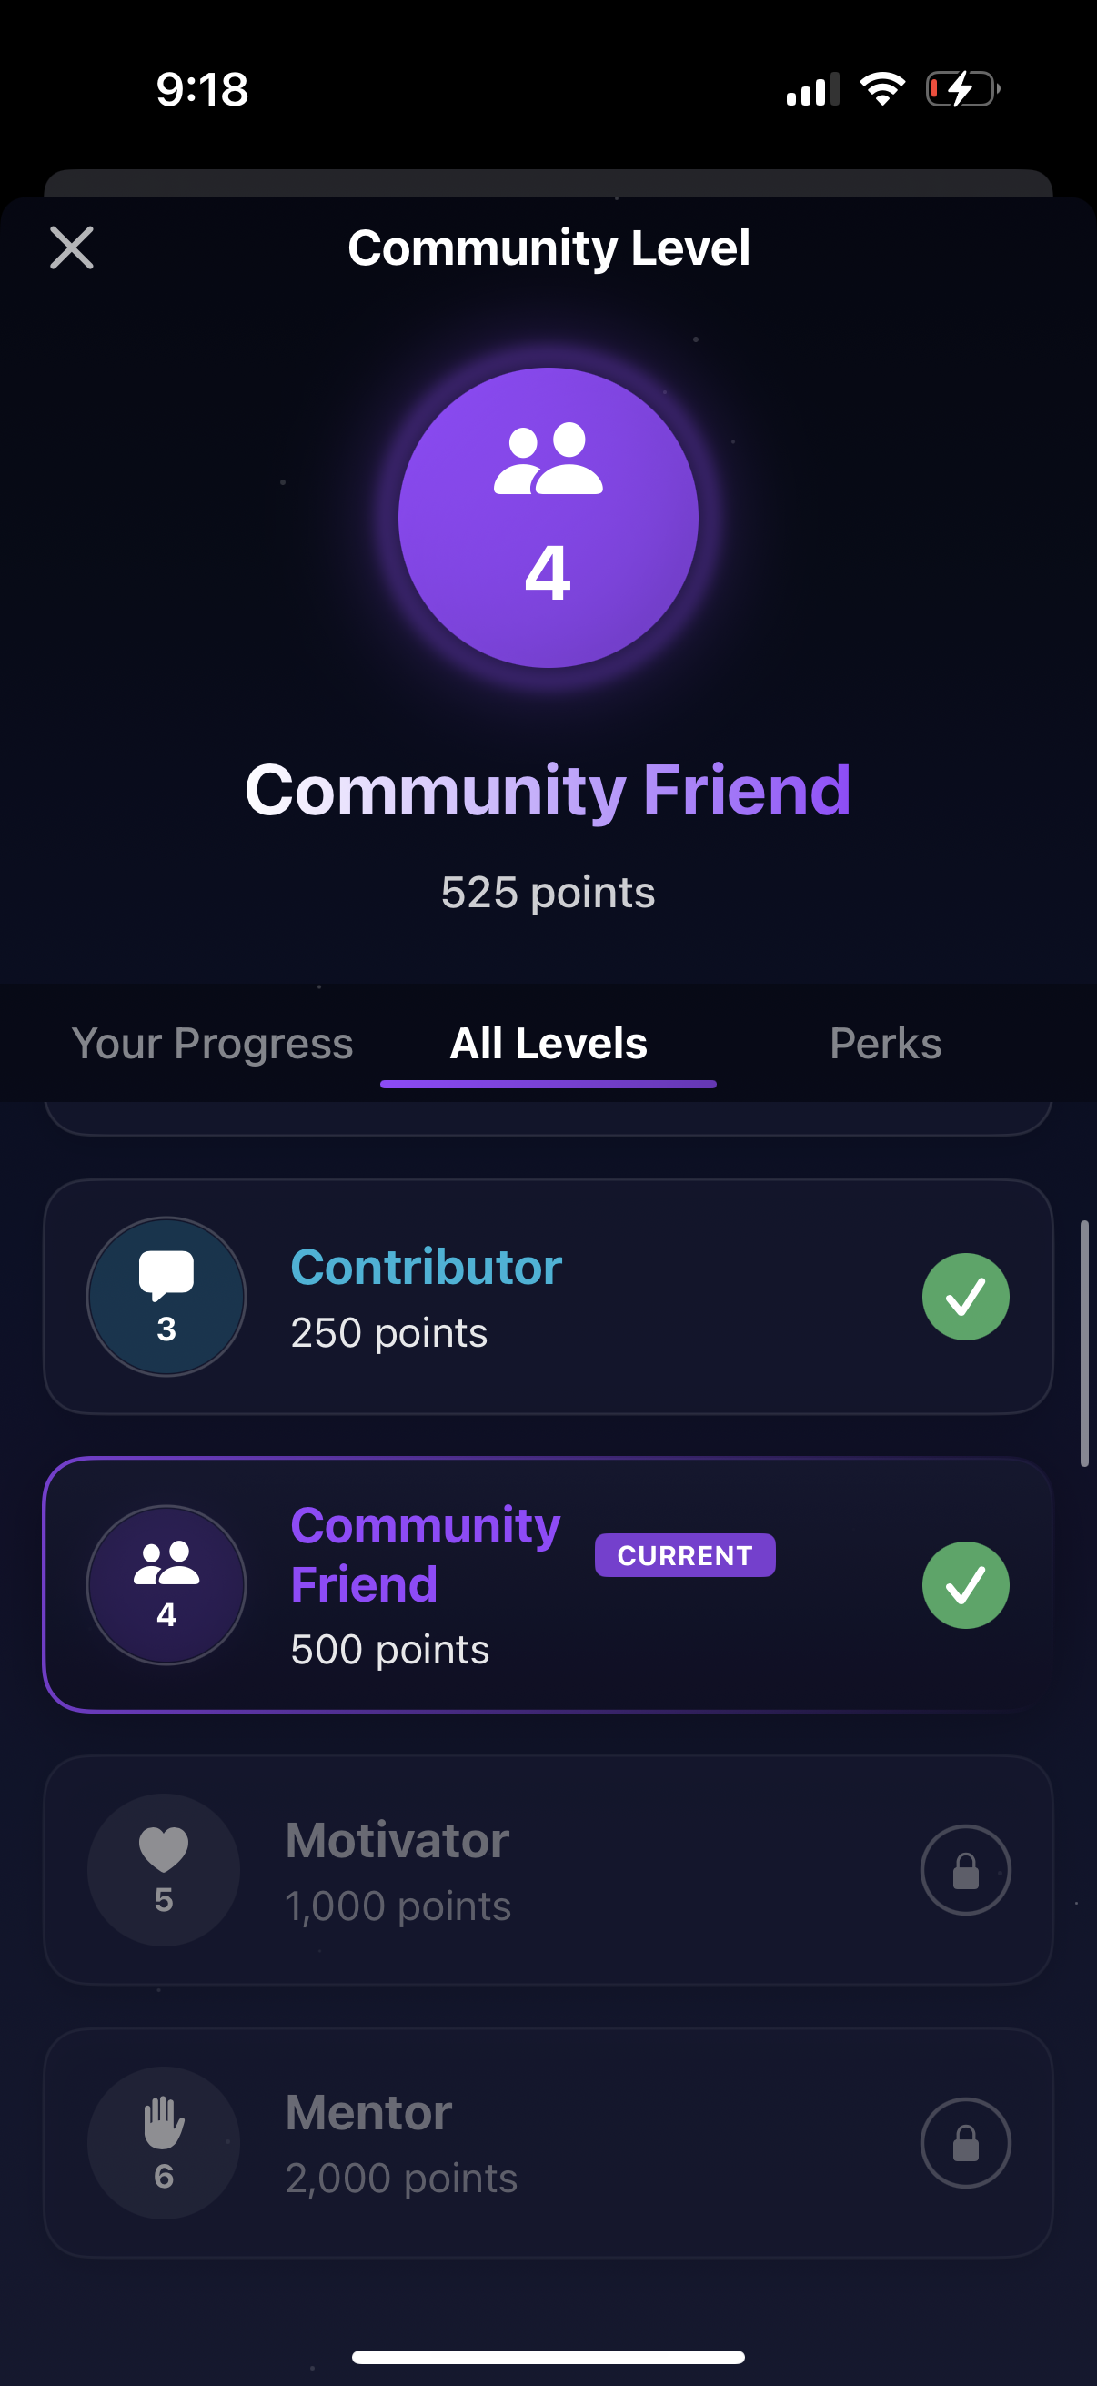Tap the Motivator lock icon
1097x2386 pixels.
point(965,1870)
